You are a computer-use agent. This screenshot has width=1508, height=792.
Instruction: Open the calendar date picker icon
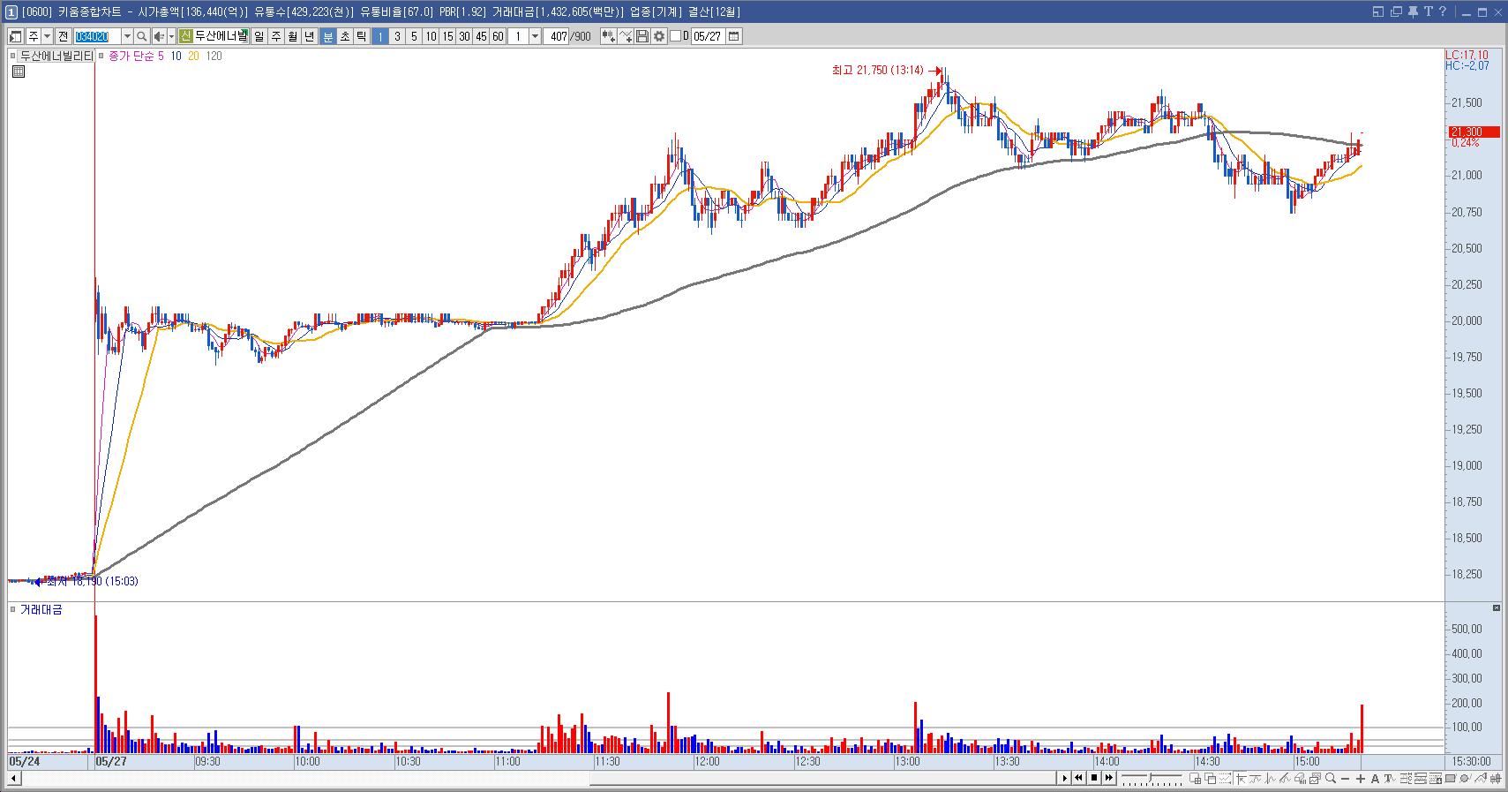733,36
